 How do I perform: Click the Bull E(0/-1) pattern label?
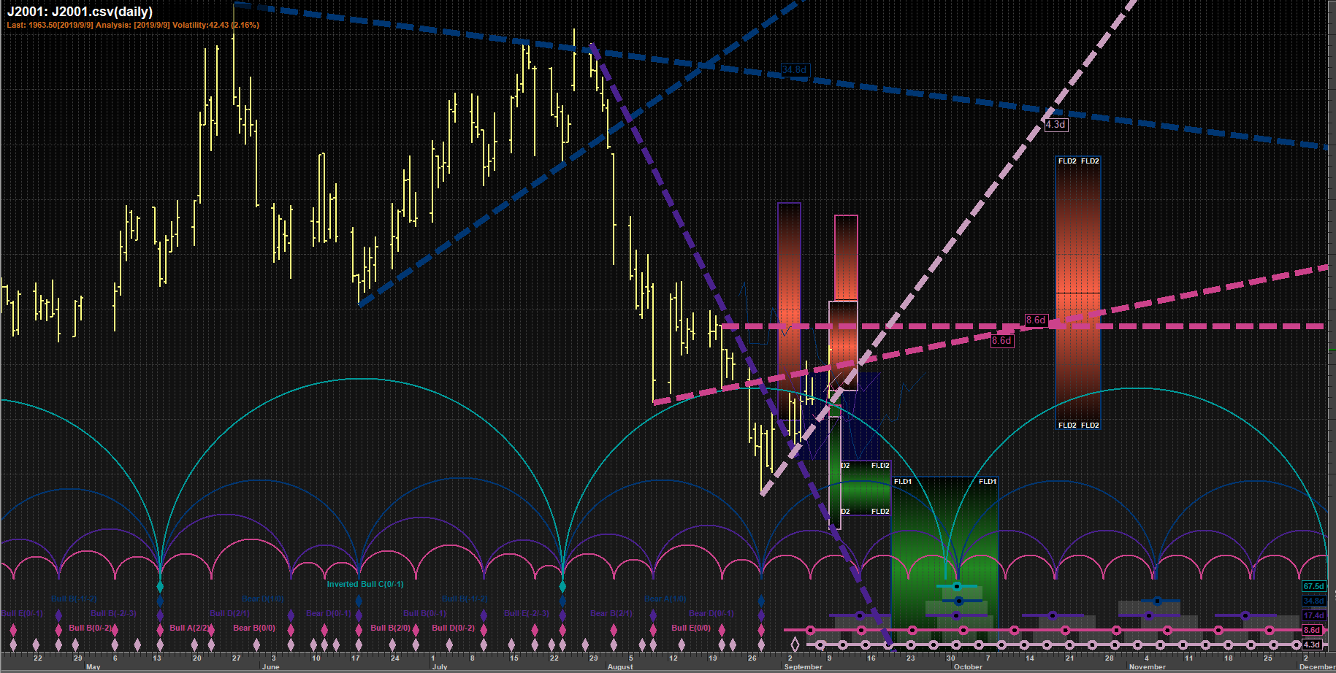pos(22,613)
